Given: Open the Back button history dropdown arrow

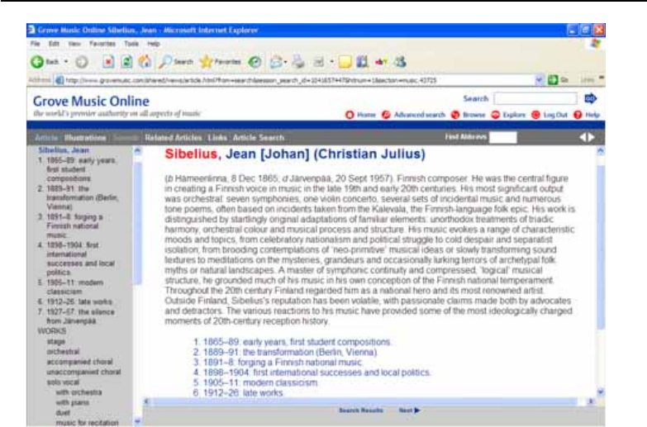Looking at the screenshot, I should [66, 62].
